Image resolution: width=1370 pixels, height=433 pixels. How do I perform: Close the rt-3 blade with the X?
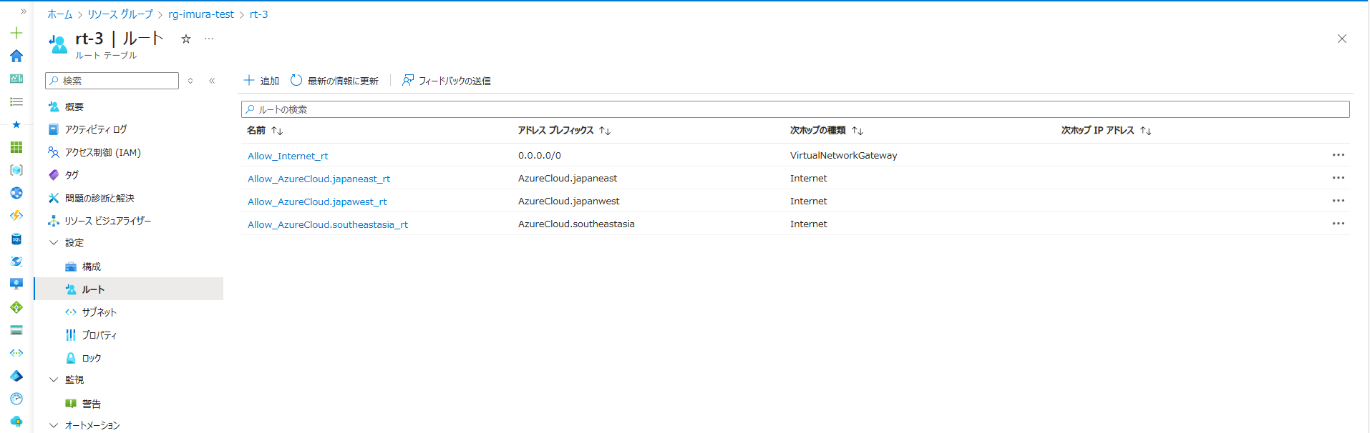pyautogui.click(x=1342, y=39)
